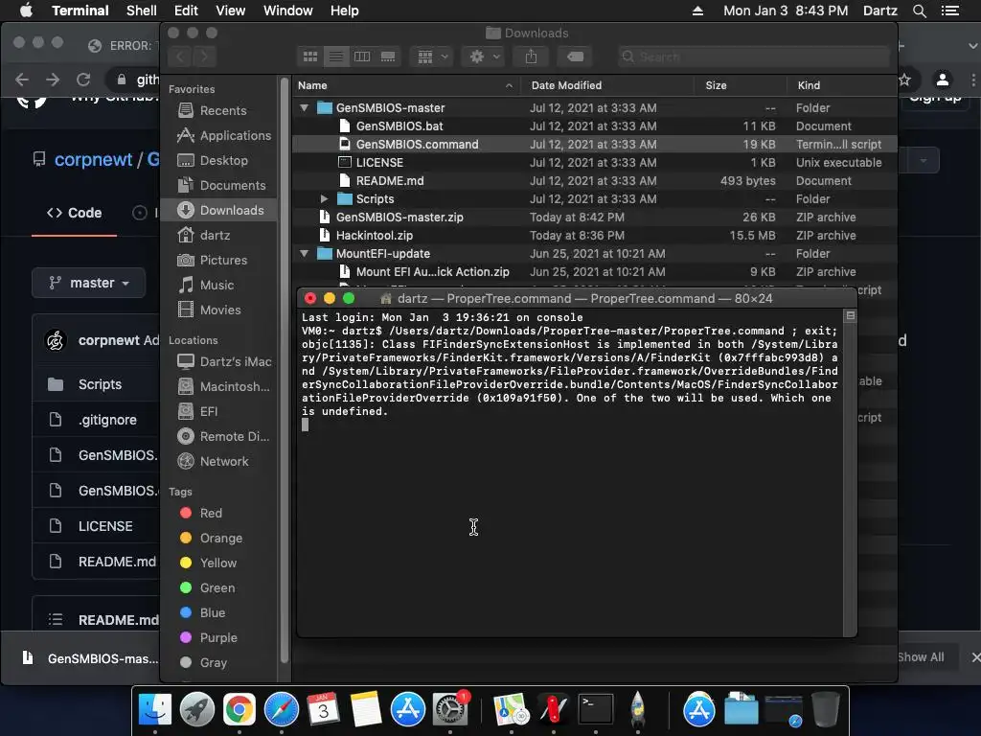Select GenSMBIOS-master.zip file
Image resolution: width=981 pixels, height=736 pixels.
click(x=594, y=218)
